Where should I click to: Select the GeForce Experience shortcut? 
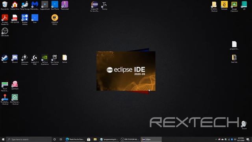point(45,60)
